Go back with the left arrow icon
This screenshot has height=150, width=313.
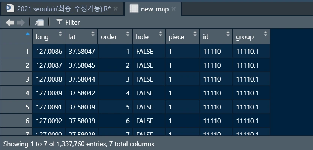point(10,23)
